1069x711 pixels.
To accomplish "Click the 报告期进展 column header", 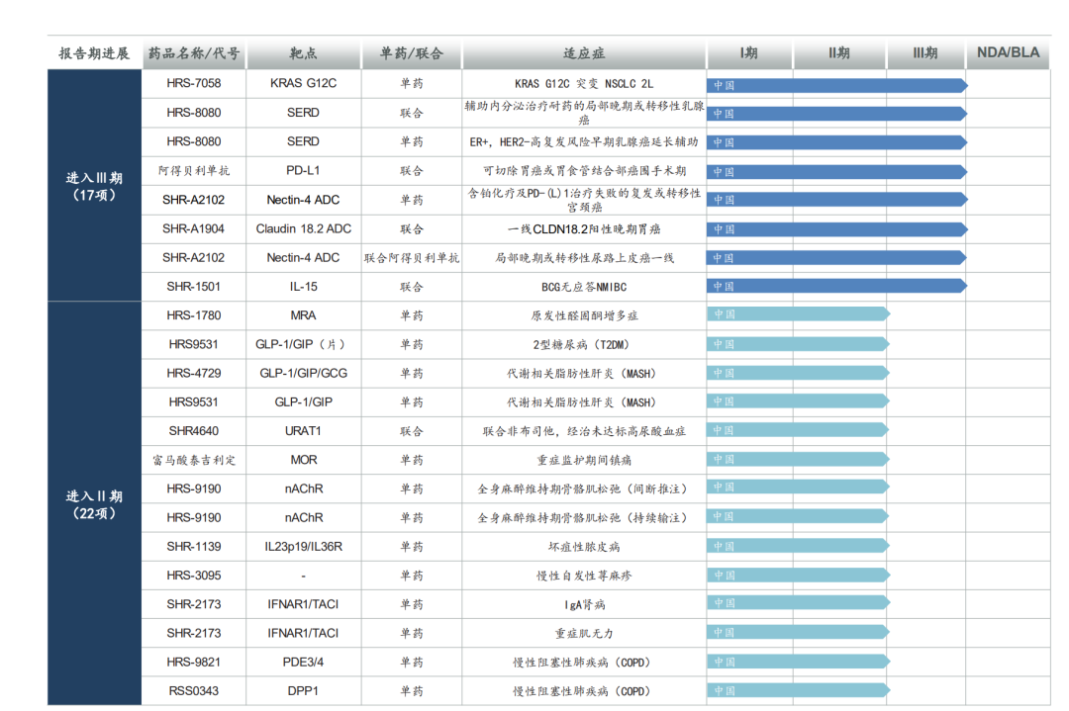I will point(94,53).
